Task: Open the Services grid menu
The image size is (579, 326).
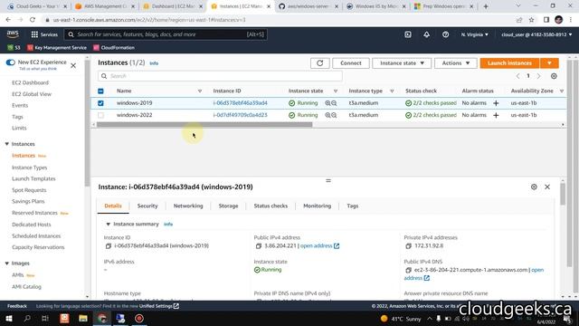Action: pyautogui.click(x=44, y=34)
